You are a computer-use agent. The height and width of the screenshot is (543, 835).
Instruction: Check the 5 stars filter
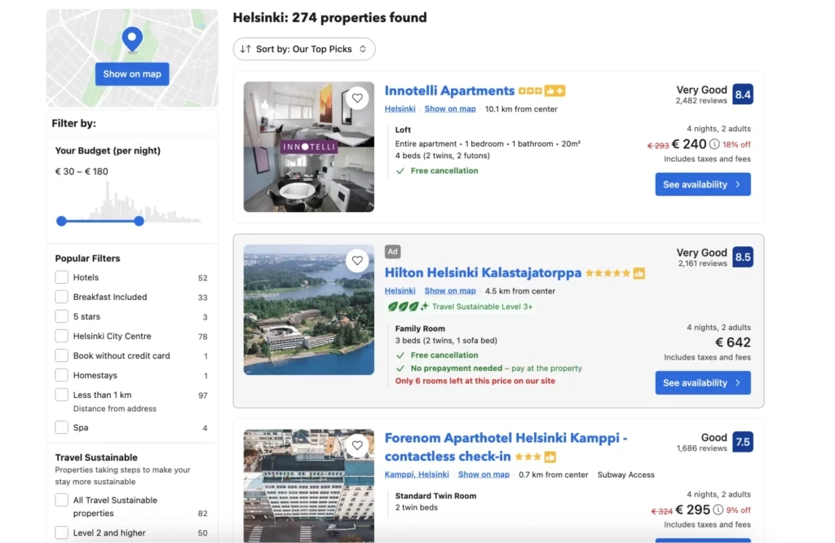coord(62,316)
